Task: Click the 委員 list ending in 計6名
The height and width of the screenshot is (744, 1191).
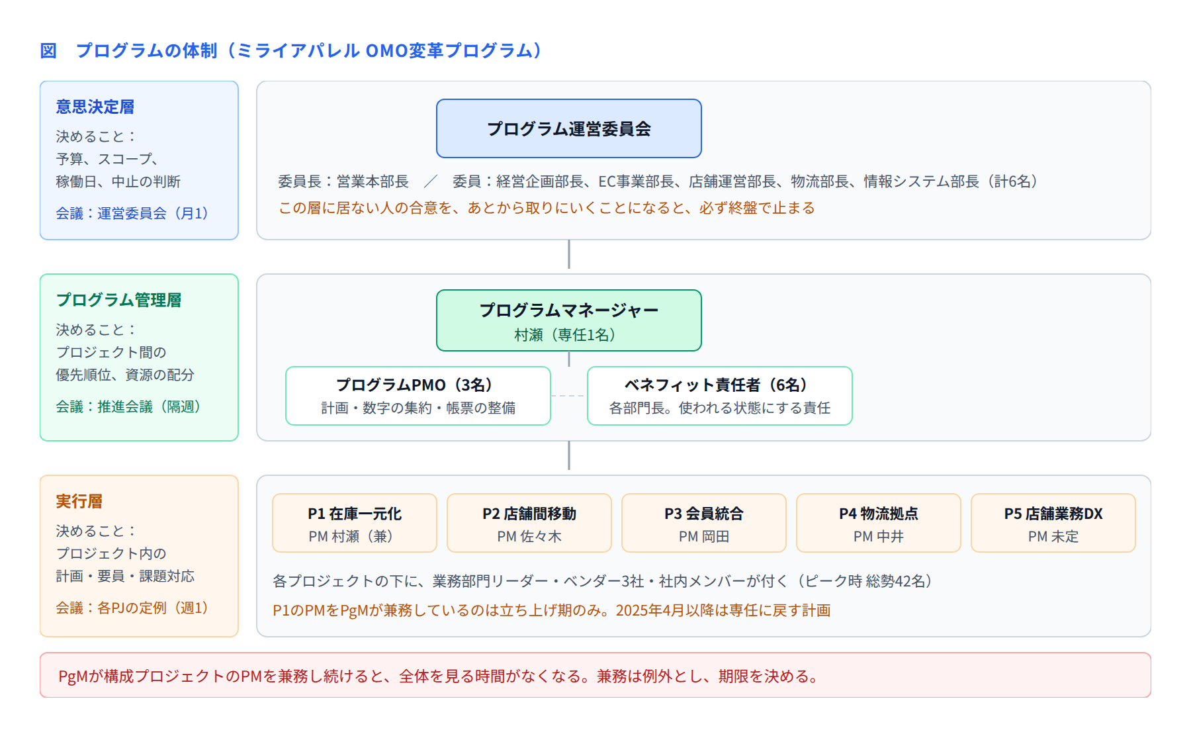Action: pos(745,181)
